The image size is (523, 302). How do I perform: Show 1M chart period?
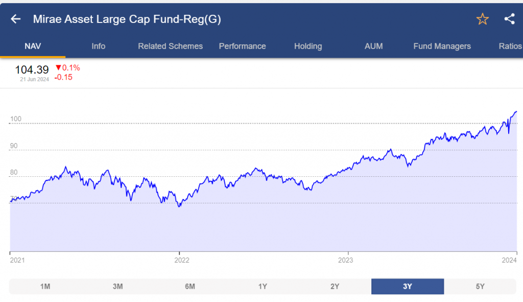click(45, 286)
